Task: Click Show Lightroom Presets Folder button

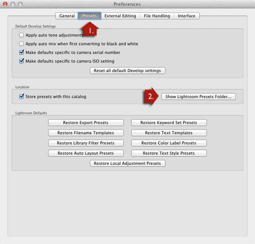Action: point(198,97)
